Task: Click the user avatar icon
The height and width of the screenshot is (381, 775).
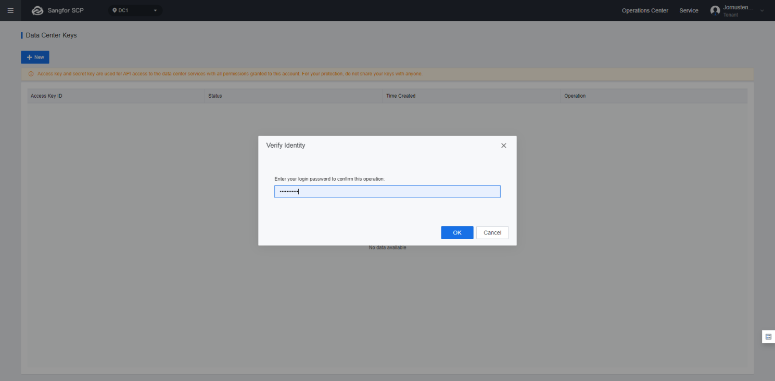Action: point(715,10)
